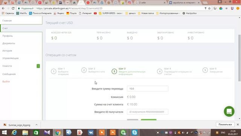Click the Показать все button
Viewport: 241px width, 136px height.
(x=225, y=124)
